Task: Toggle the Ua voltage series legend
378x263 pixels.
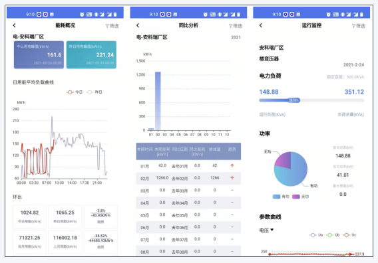Action: pos(316,235)
